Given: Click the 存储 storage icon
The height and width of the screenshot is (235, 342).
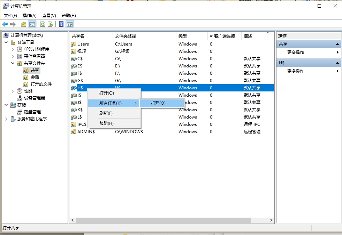Looking at the screenshot, I should 13,105.
